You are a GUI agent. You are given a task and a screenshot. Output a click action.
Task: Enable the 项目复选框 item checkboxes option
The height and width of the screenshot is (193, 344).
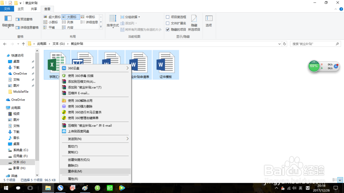coord(168,17)
